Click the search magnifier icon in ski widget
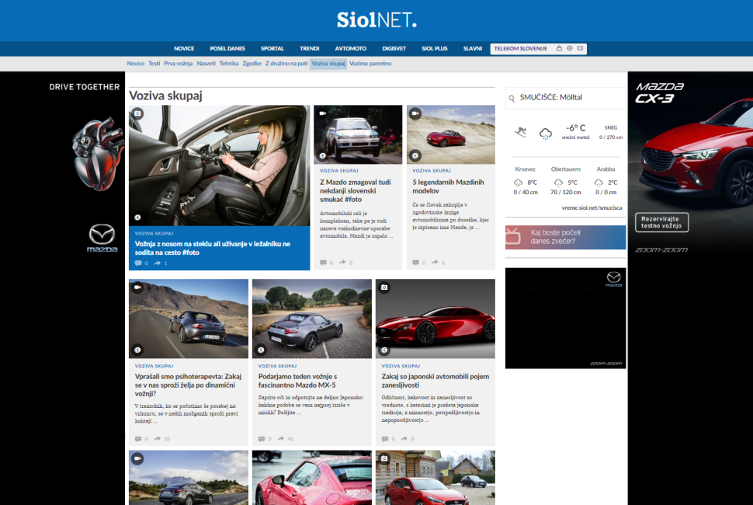Screen dimensions: 753x505 click(512, 98)
